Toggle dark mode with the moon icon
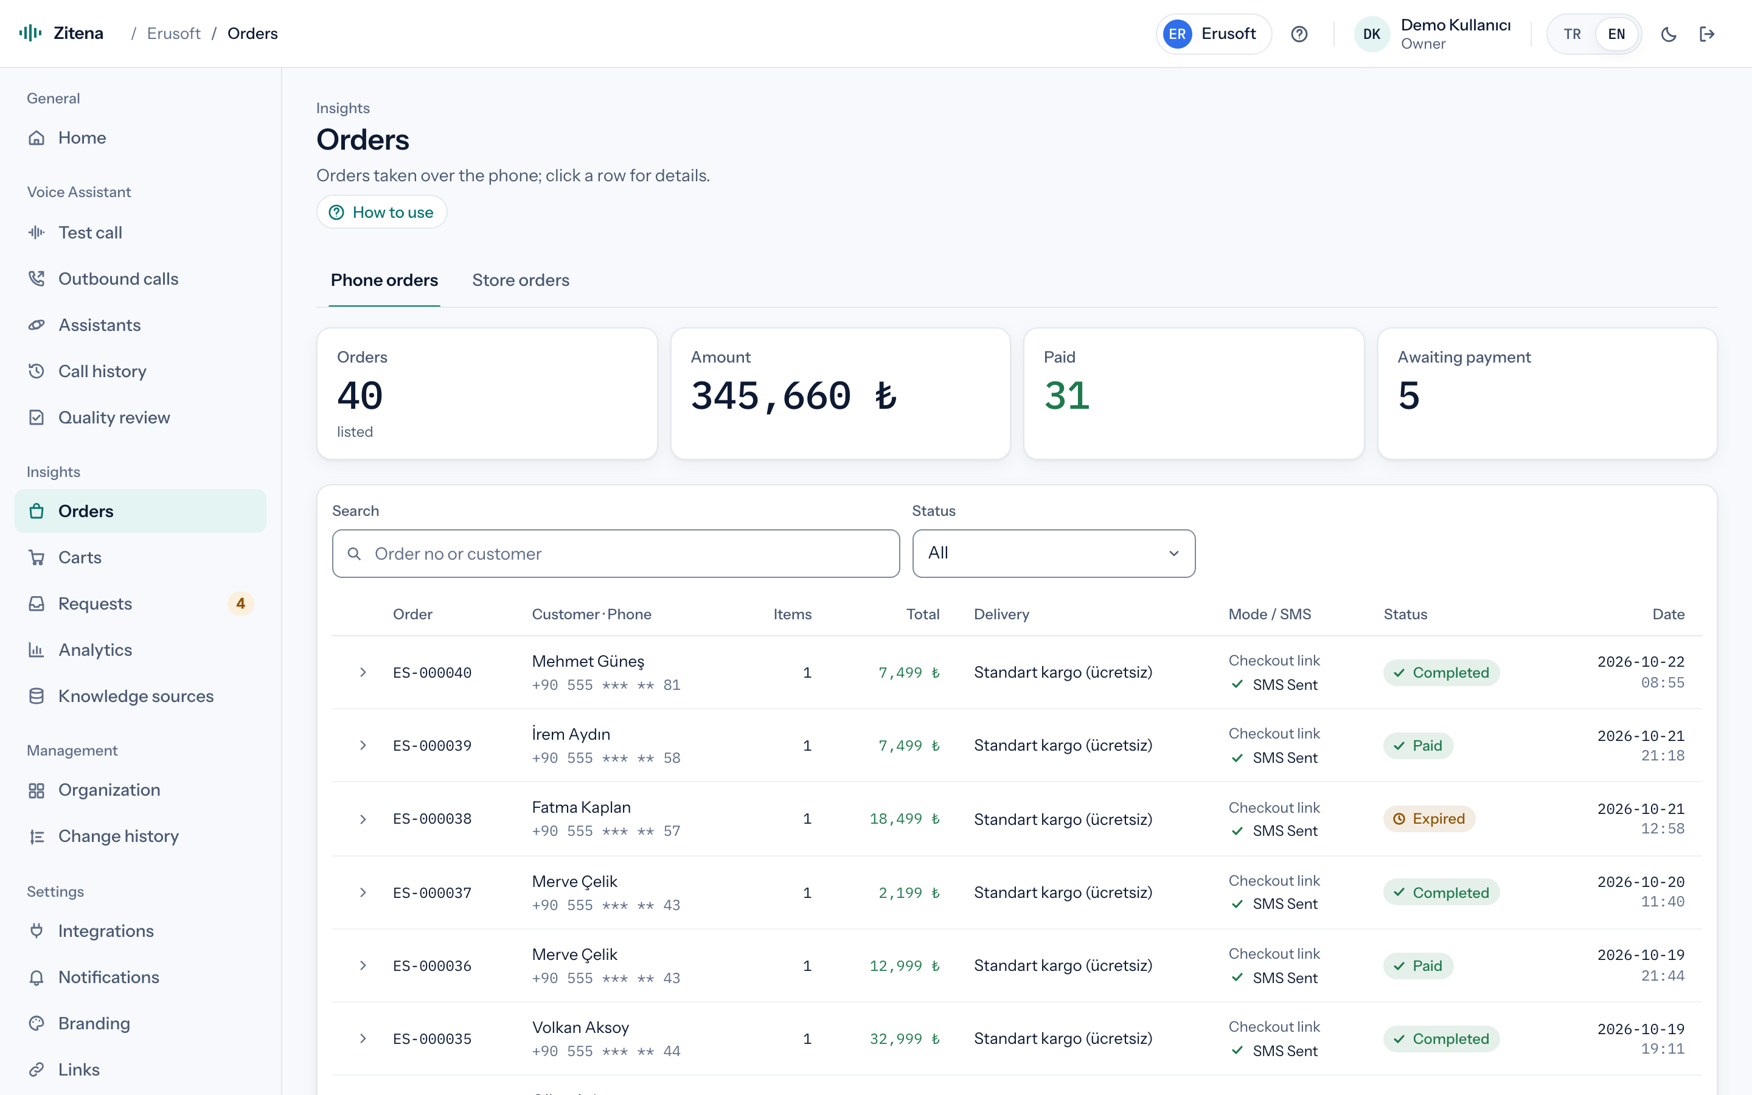The height and width of the screenshot is (1095, 1752). [x=1669, y=34]
